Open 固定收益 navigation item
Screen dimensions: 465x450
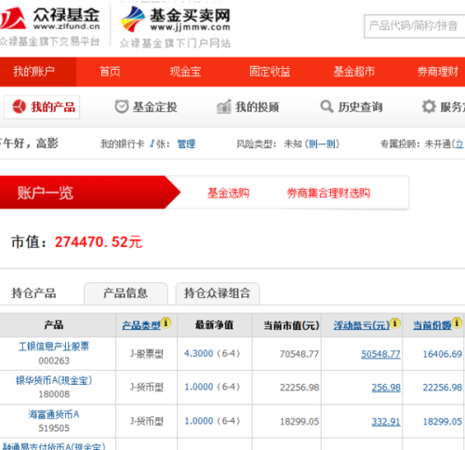point(270,72)
